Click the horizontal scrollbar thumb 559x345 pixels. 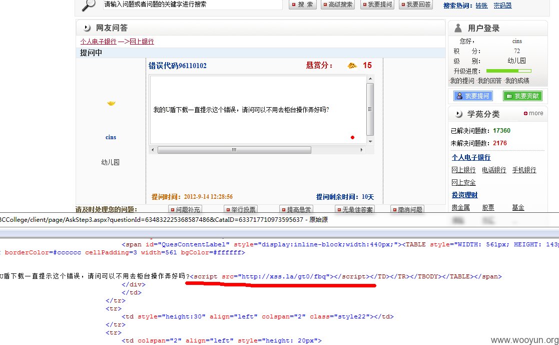(x=234, y=150)
